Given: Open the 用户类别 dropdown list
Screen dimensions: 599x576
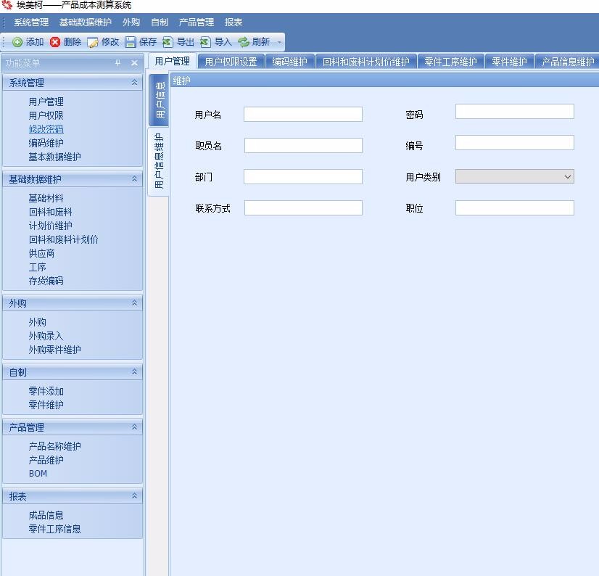Looking at the screenshot, I should (568, 177).
